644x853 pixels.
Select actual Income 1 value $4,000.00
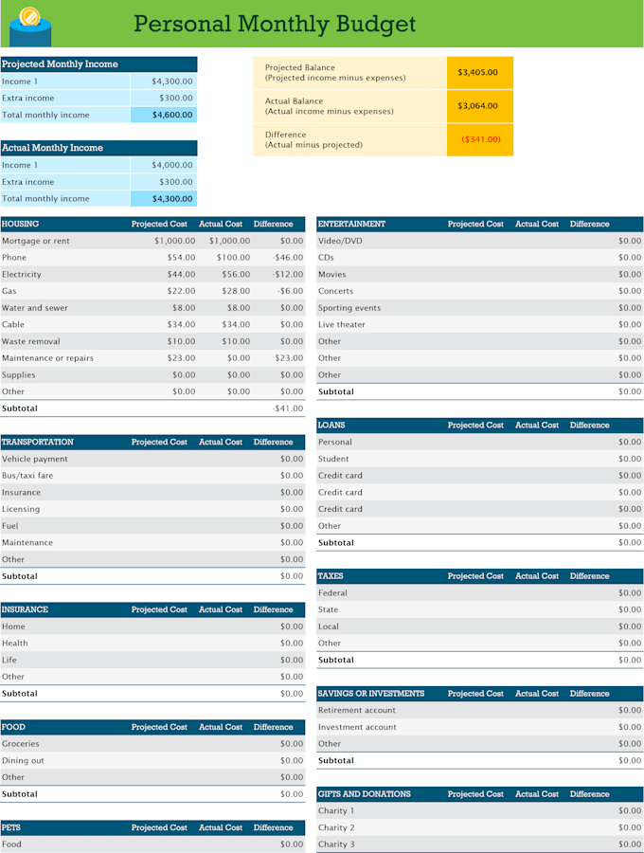[x=171, y=165]
